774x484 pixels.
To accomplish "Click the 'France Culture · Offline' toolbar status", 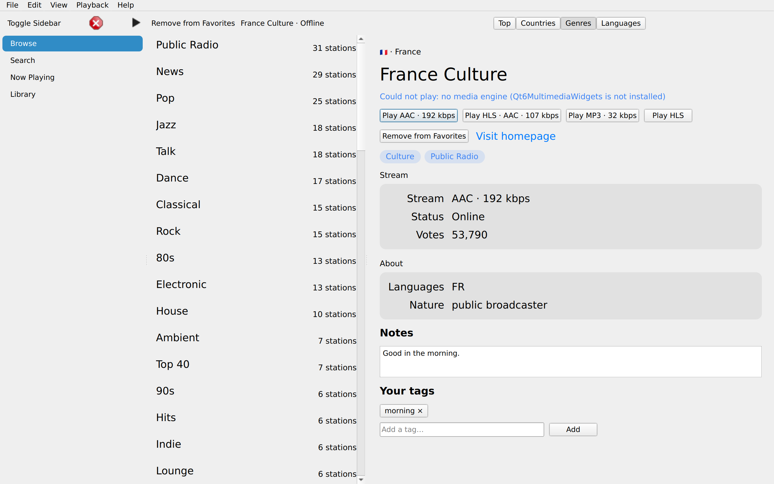I will click(x=282, y=23).
